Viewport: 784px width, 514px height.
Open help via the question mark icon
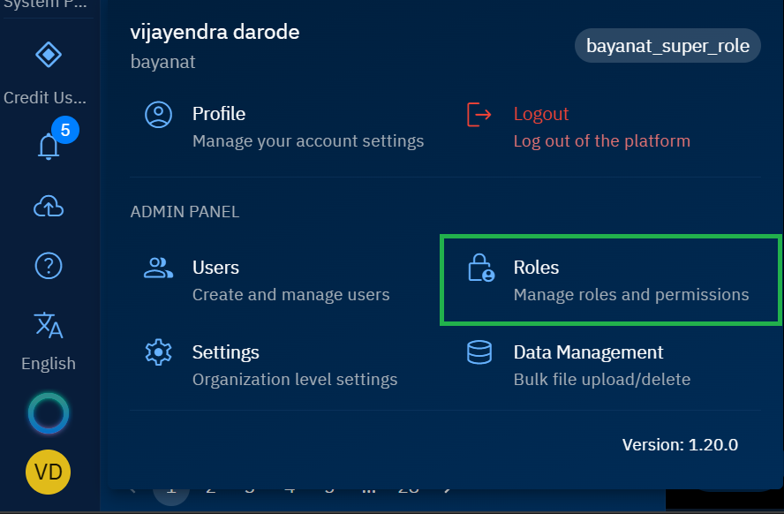tap(48, 264)
